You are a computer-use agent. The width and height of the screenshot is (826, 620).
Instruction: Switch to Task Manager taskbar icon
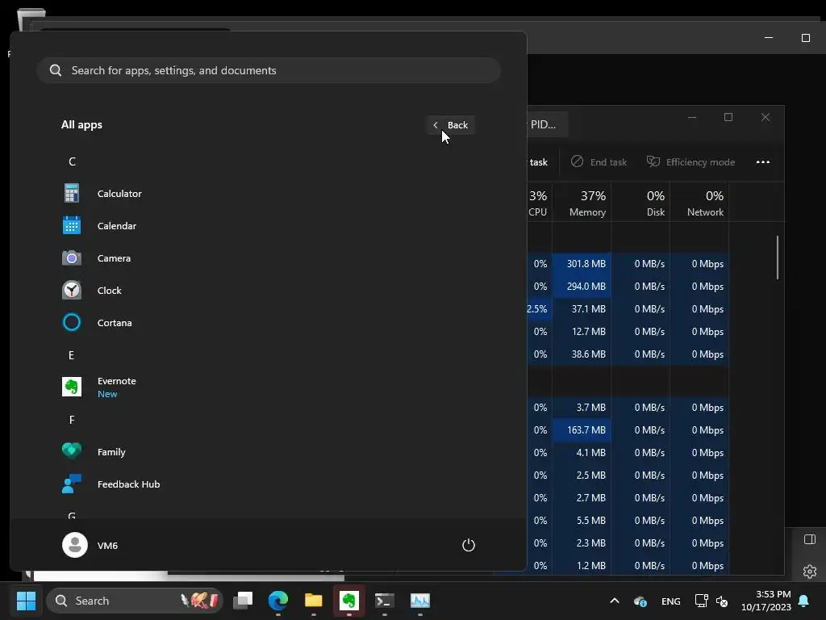click(x=419, y=601)
